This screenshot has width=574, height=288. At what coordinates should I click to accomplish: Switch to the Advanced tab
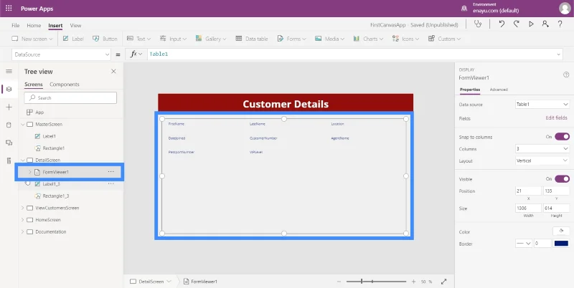pos(499,90)
